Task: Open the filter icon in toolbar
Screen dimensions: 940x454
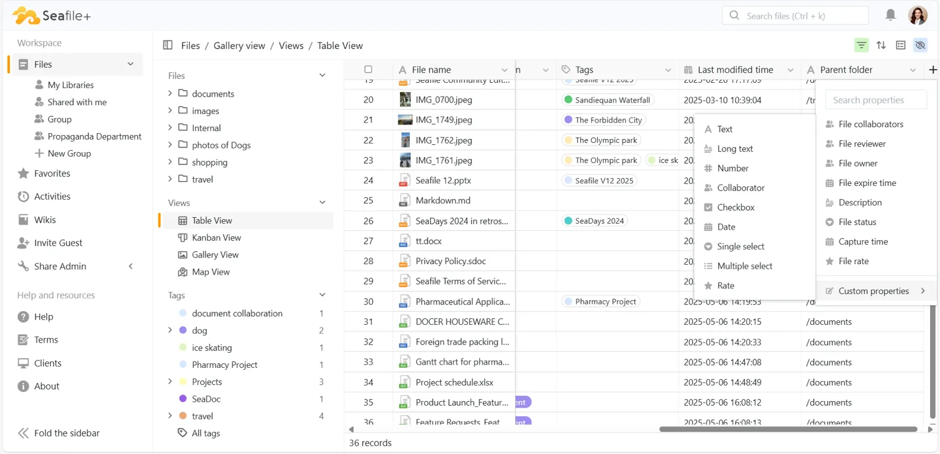Action: coord(862,45)
